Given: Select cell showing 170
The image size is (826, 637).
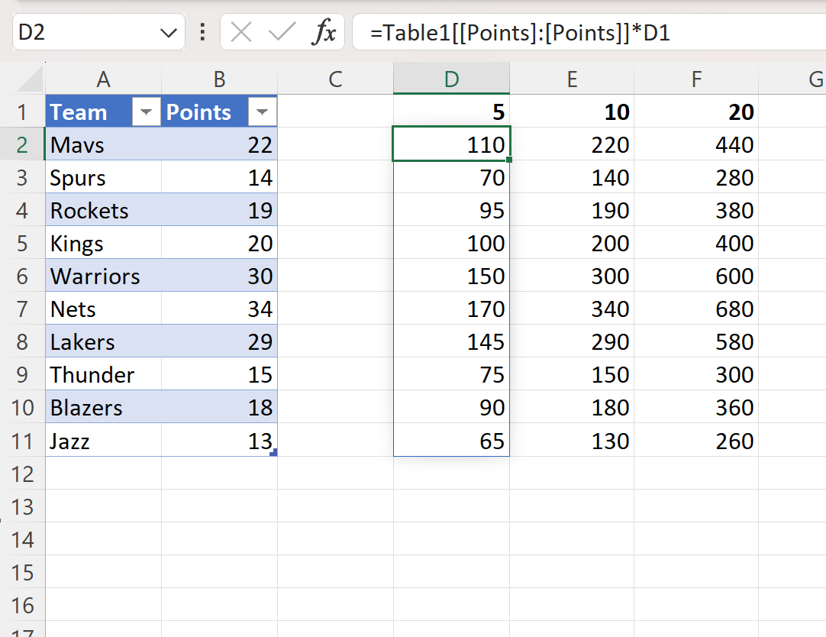Looking at the screenshot, I should (x=451, y=309).
